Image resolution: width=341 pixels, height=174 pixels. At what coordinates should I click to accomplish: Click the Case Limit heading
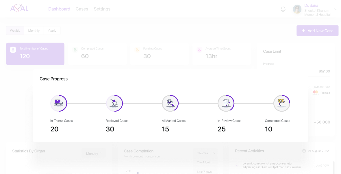[272, 51]
